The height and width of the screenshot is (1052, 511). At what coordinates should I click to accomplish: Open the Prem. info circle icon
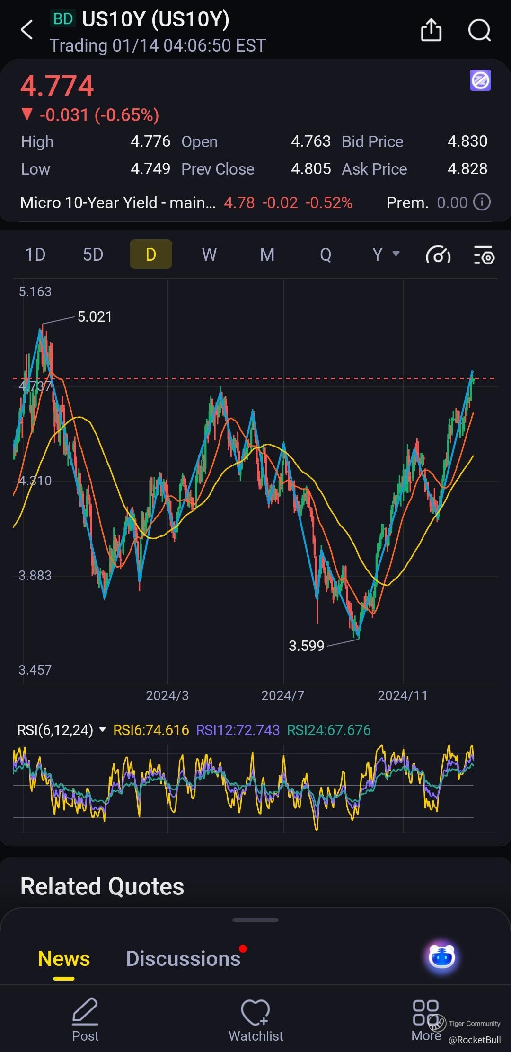click(482, 202)
